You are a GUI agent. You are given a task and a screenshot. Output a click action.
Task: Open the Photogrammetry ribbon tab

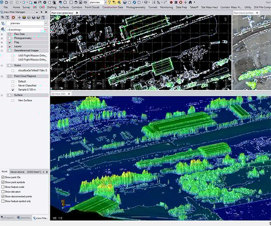(x=136, y=7)
